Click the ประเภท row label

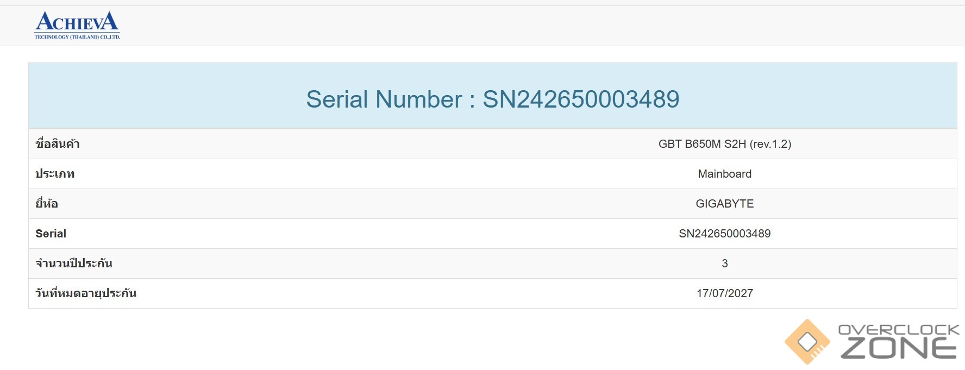55,174
